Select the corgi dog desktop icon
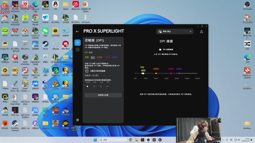 pos(25,32)
